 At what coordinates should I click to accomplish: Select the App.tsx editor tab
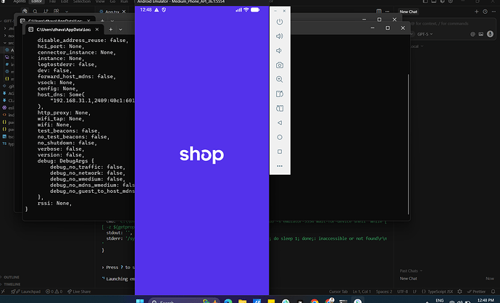click(x=111, y=12)
